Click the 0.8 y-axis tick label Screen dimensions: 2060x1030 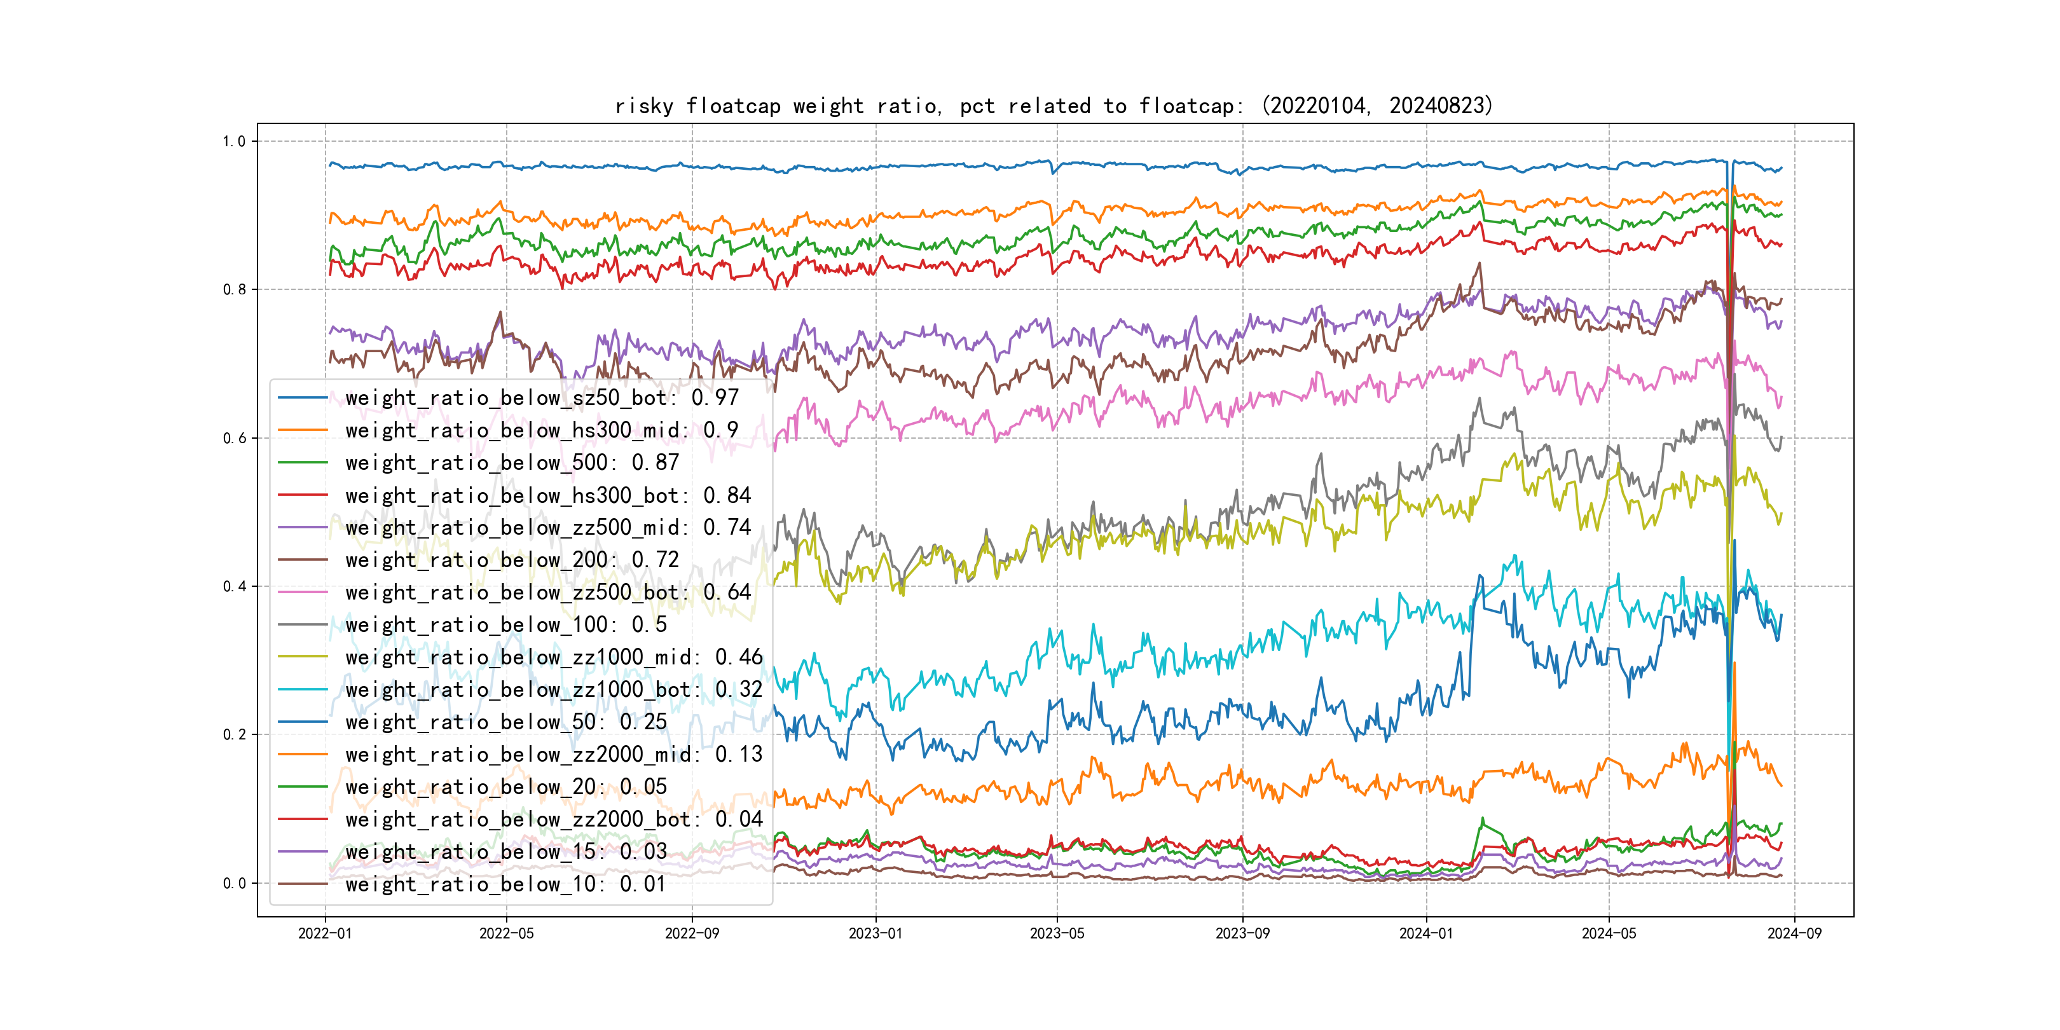(x=233, y=289)
